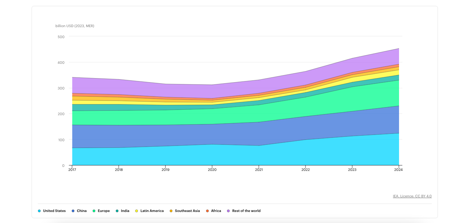Open the IEA Licence CC BY 4.0 link
The image size is (453, 223).
point(412,196)
